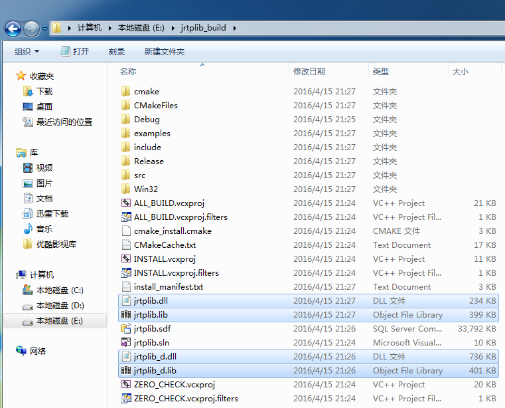Screen dimensions: 505x408
Task: Sort by 类型 column header
Action: pyautogui.click(x=381, y=71)
